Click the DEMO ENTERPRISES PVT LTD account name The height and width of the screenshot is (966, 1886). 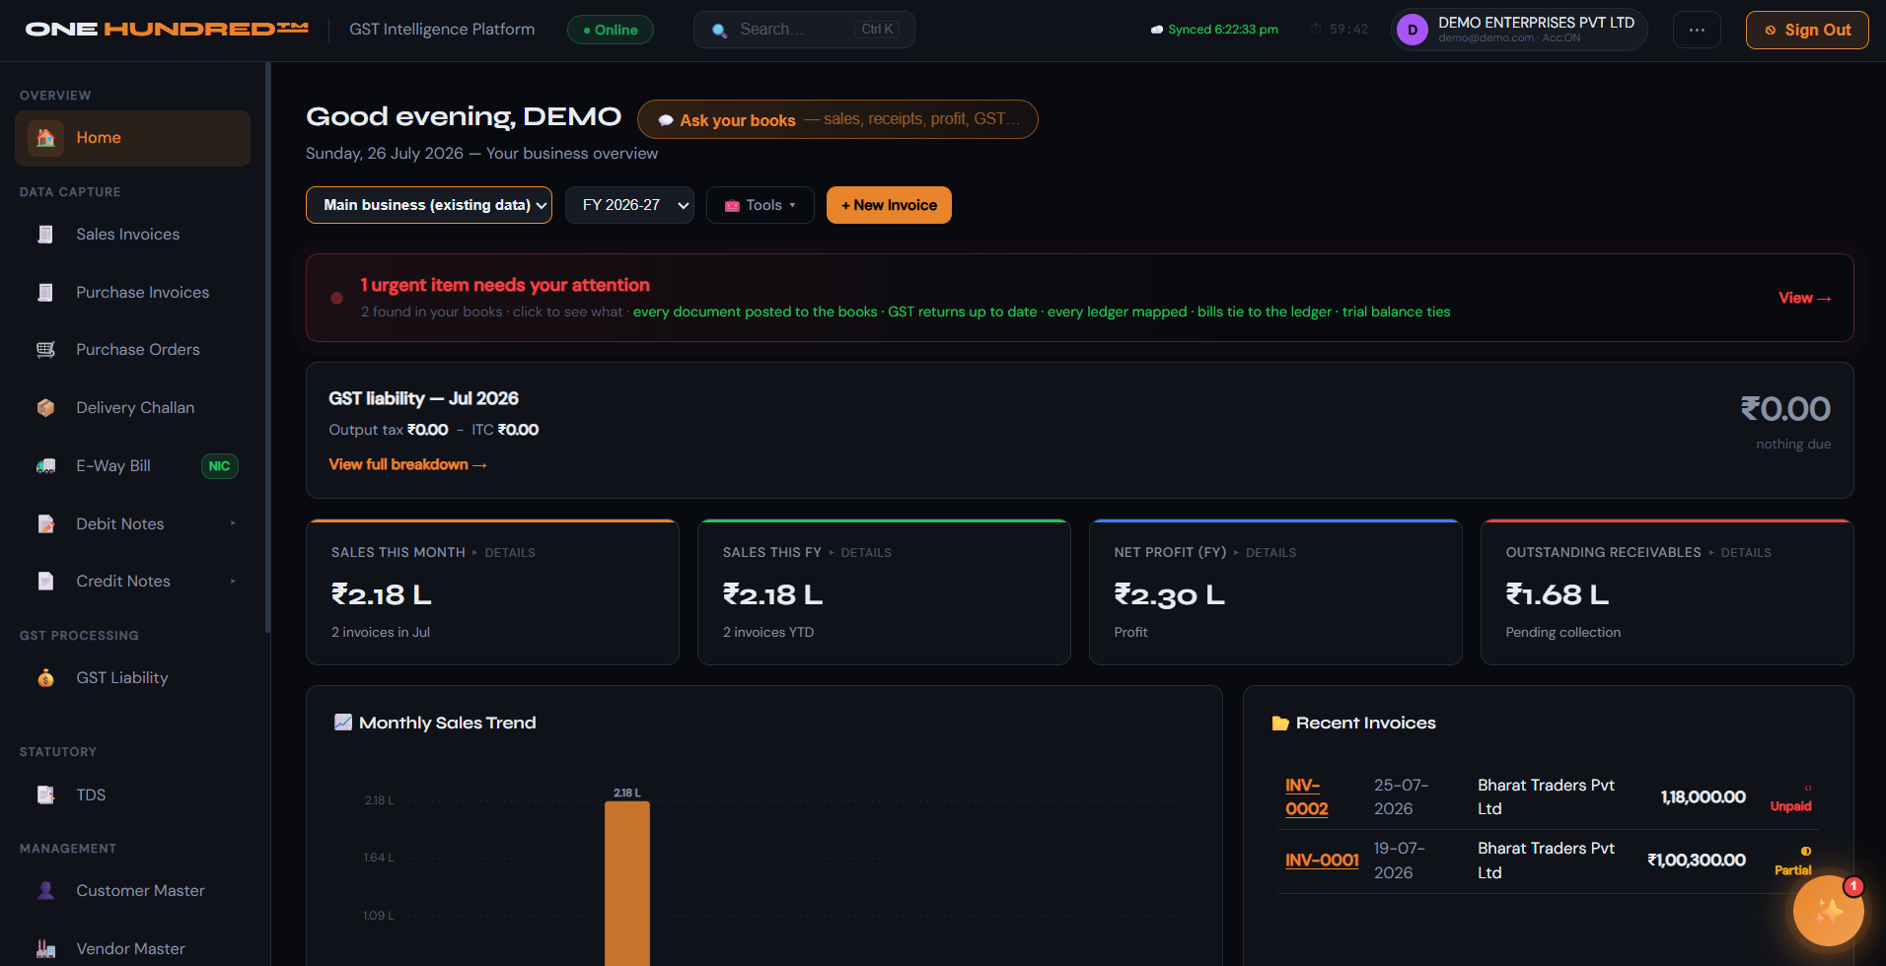(x=1536, y=23)
